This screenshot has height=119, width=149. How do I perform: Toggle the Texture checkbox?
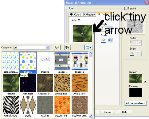(126, 8)
